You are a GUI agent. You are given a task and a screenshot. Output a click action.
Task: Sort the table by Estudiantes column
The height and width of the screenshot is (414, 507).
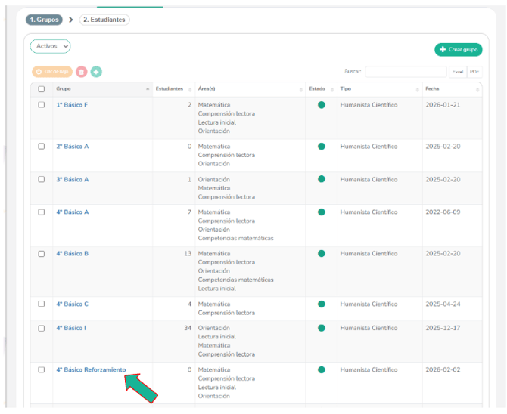173,89
